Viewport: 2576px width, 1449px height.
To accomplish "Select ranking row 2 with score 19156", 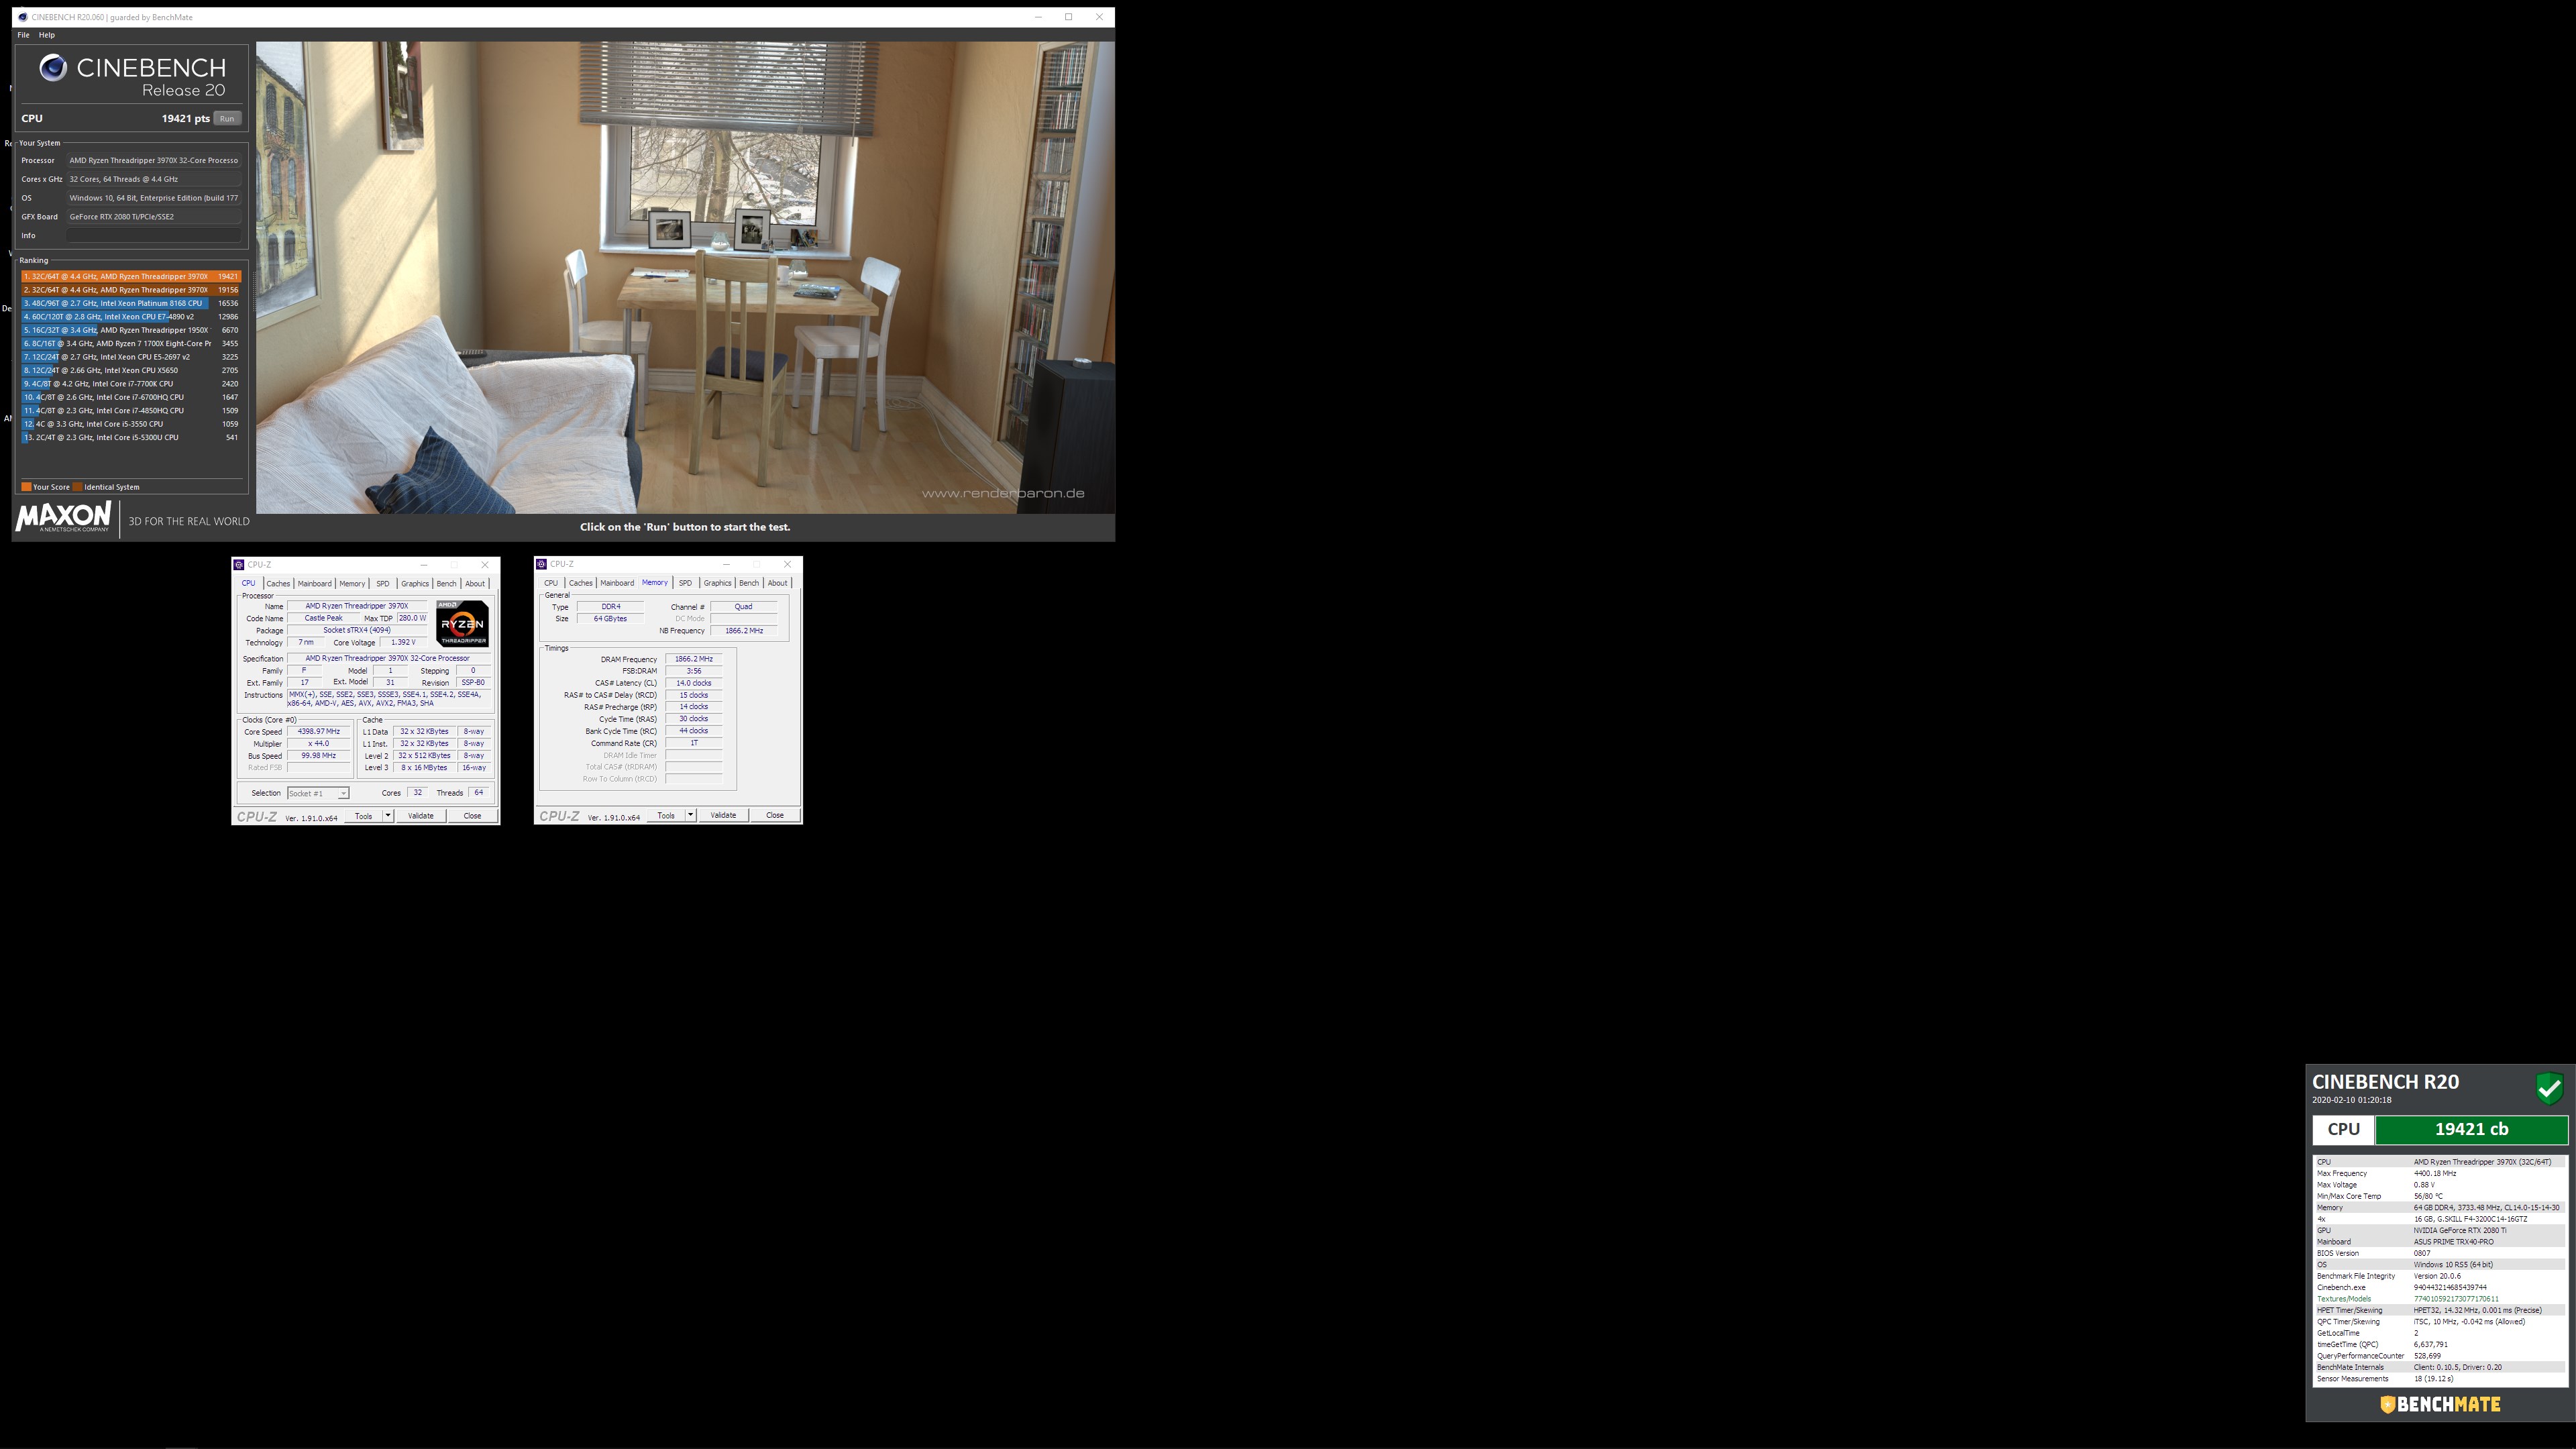I will pos(131,290).
